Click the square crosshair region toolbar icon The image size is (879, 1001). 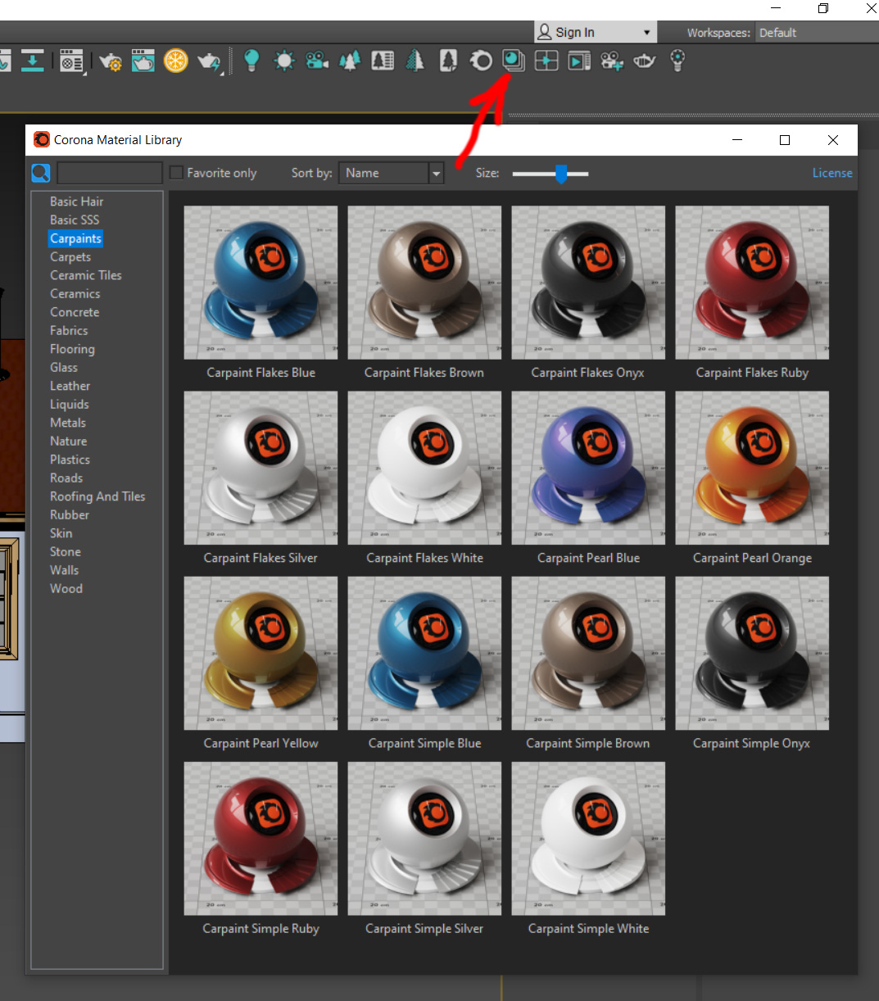(x=546, y=61)
